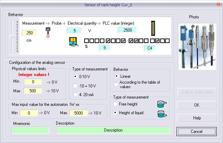Screen dimensions: 223x143
Task: Click the Height of liquid tank icon
Action: (160, 113)
